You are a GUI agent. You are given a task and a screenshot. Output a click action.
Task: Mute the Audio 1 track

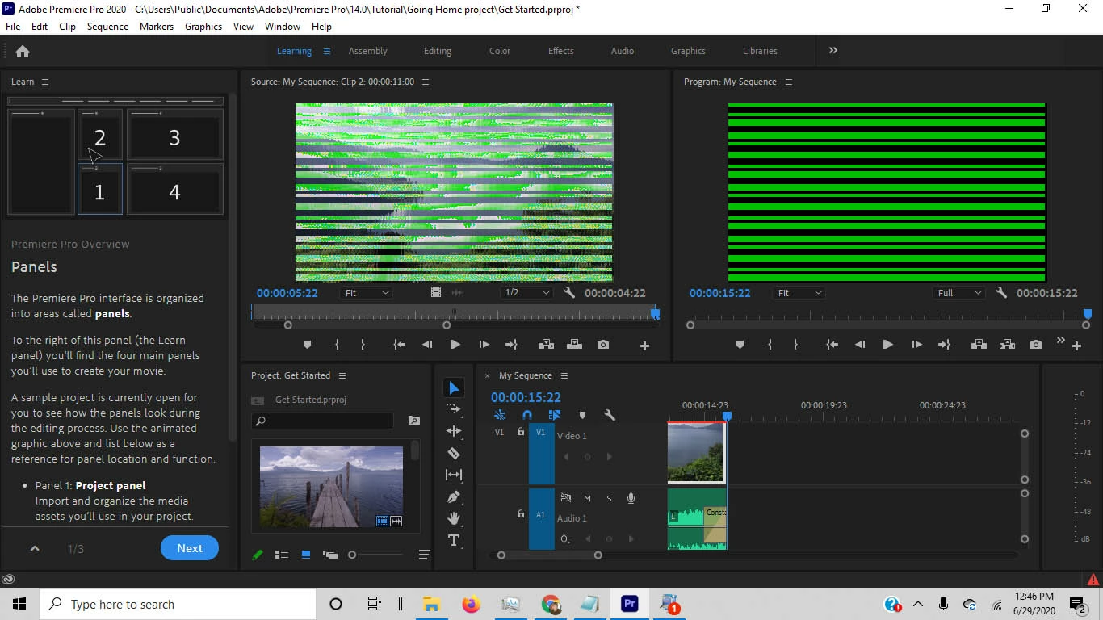tap(587, 498)
